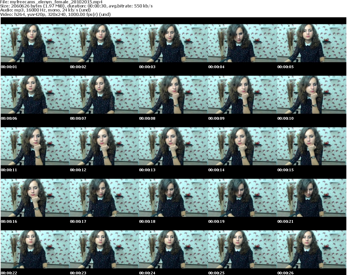Select the thumbnail stamped 00:00:21
Image resolution: width=347 pixels, height=275 pixels.
[312, 198]
